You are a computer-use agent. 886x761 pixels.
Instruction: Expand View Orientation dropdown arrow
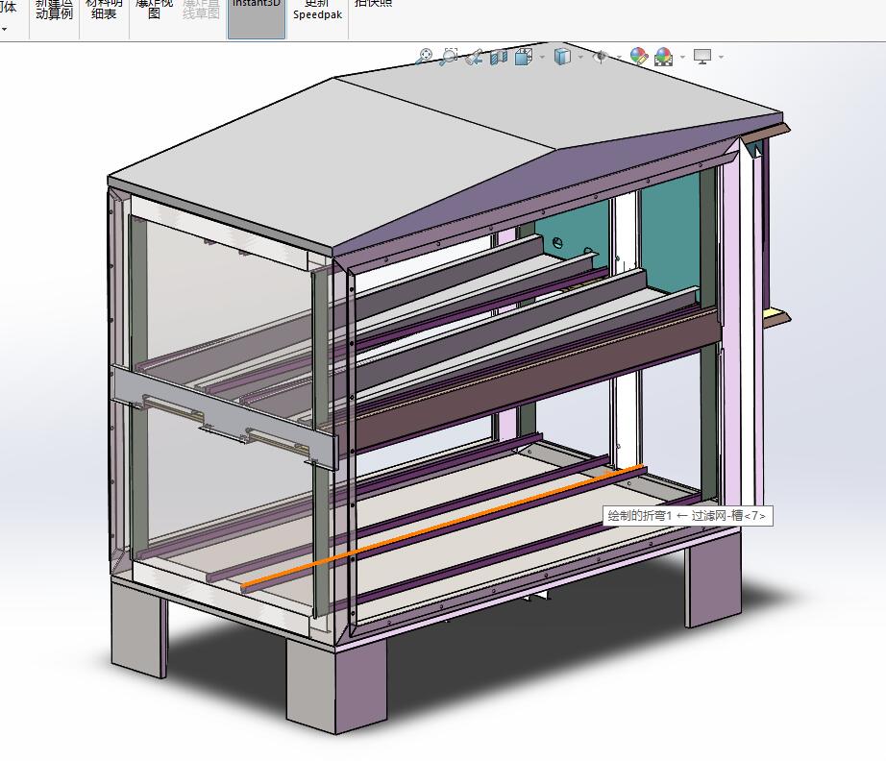[x=542, y=57]
